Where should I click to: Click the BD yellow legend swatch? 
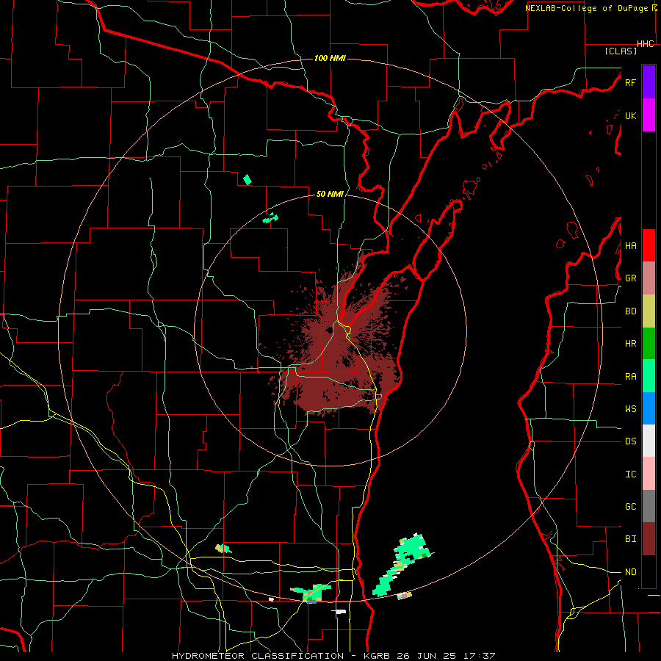[x=649, y=311]
